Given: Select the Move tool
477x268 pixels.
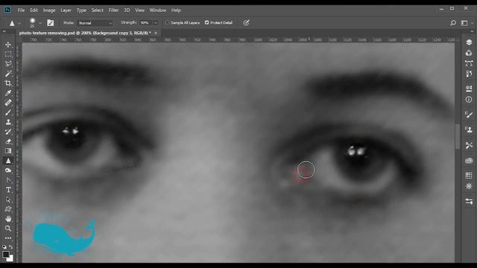Looking at the screenshot, I should (8, 45).
